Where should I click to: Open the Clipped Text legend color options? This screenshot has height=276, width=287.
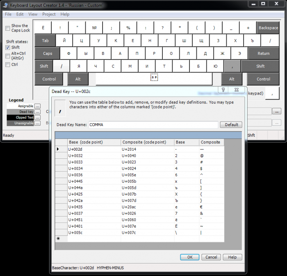(x=37, y=118)
